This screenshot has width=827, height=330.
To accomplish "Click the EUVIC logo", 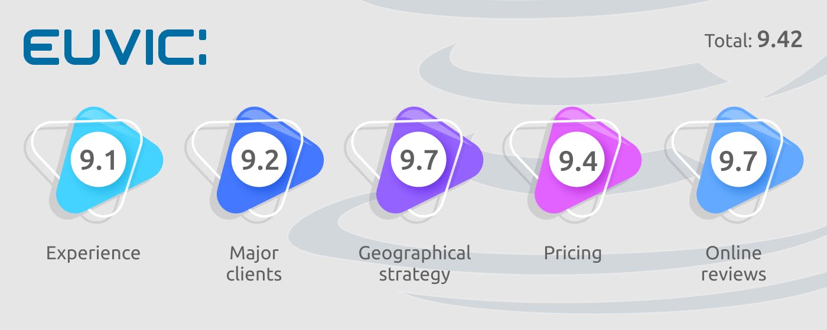I will (x=115, y=48).
